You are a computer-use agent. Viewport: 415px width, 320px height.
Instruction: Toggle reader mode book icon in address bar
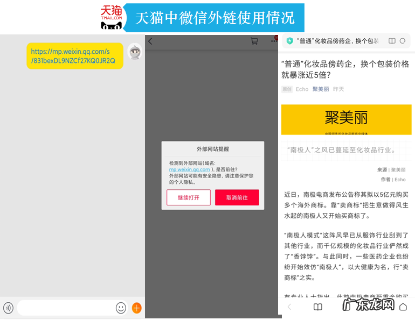pyautogui.click(x=392, y=41)
